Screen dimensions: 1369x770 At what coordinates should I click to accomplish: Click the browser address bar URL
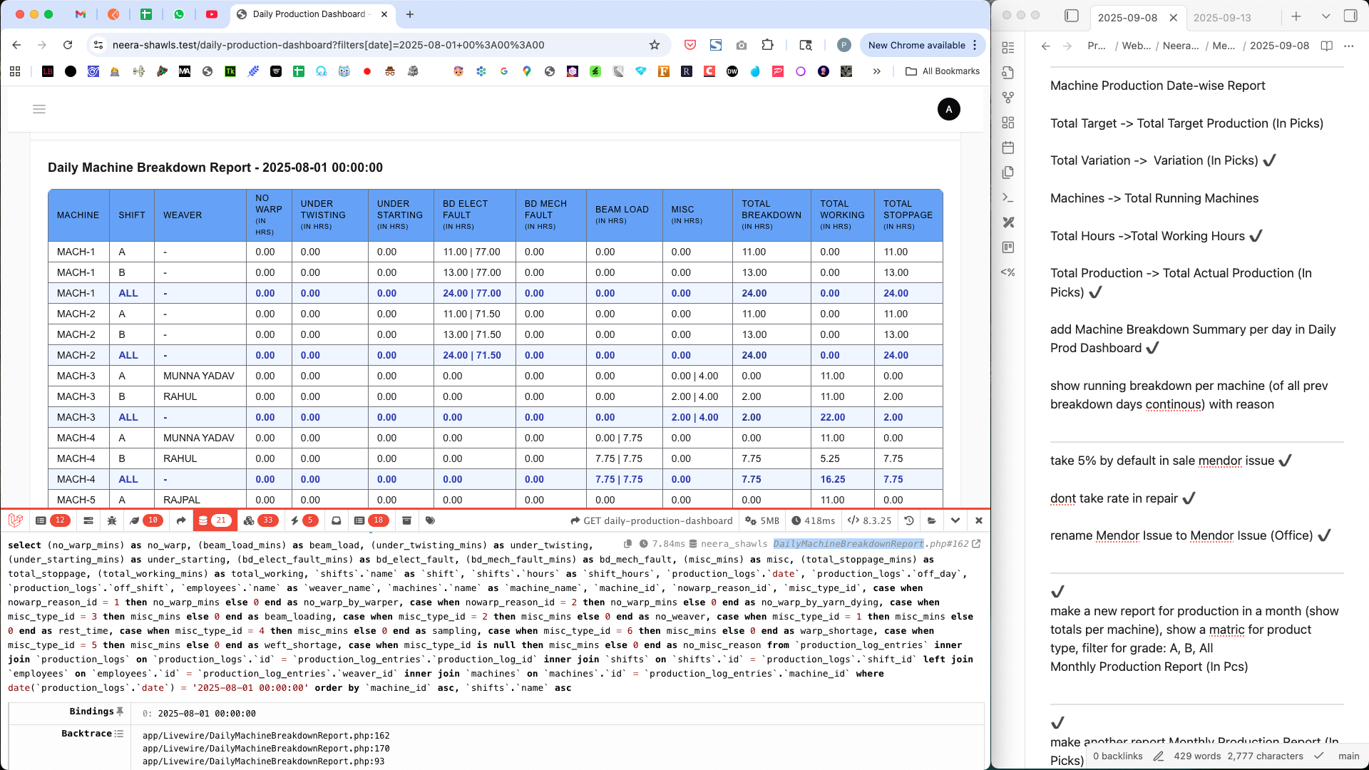click(x=328, y=45)
